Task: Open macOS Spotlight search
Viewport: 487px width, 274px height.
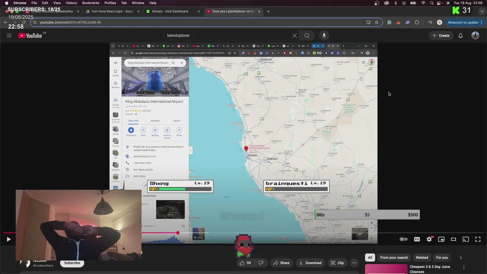Action: pos(432,3)
